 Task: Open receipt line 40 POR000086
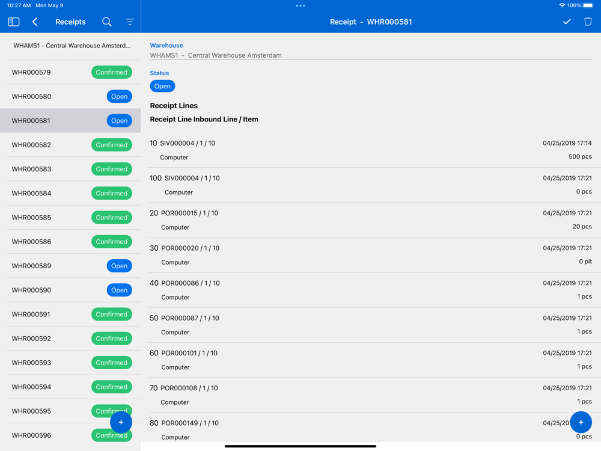tap(370, 290)
